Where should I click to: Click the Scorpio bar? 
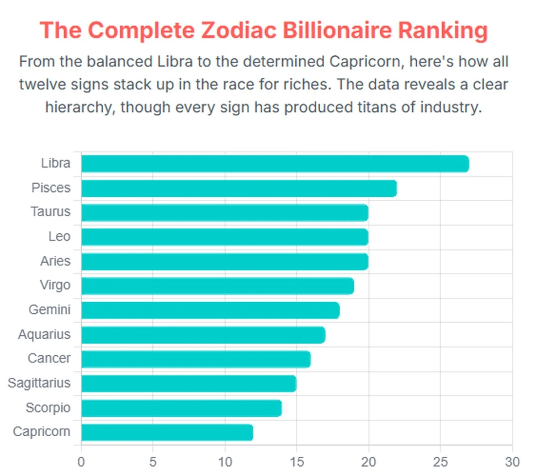[x=181, y=408]
